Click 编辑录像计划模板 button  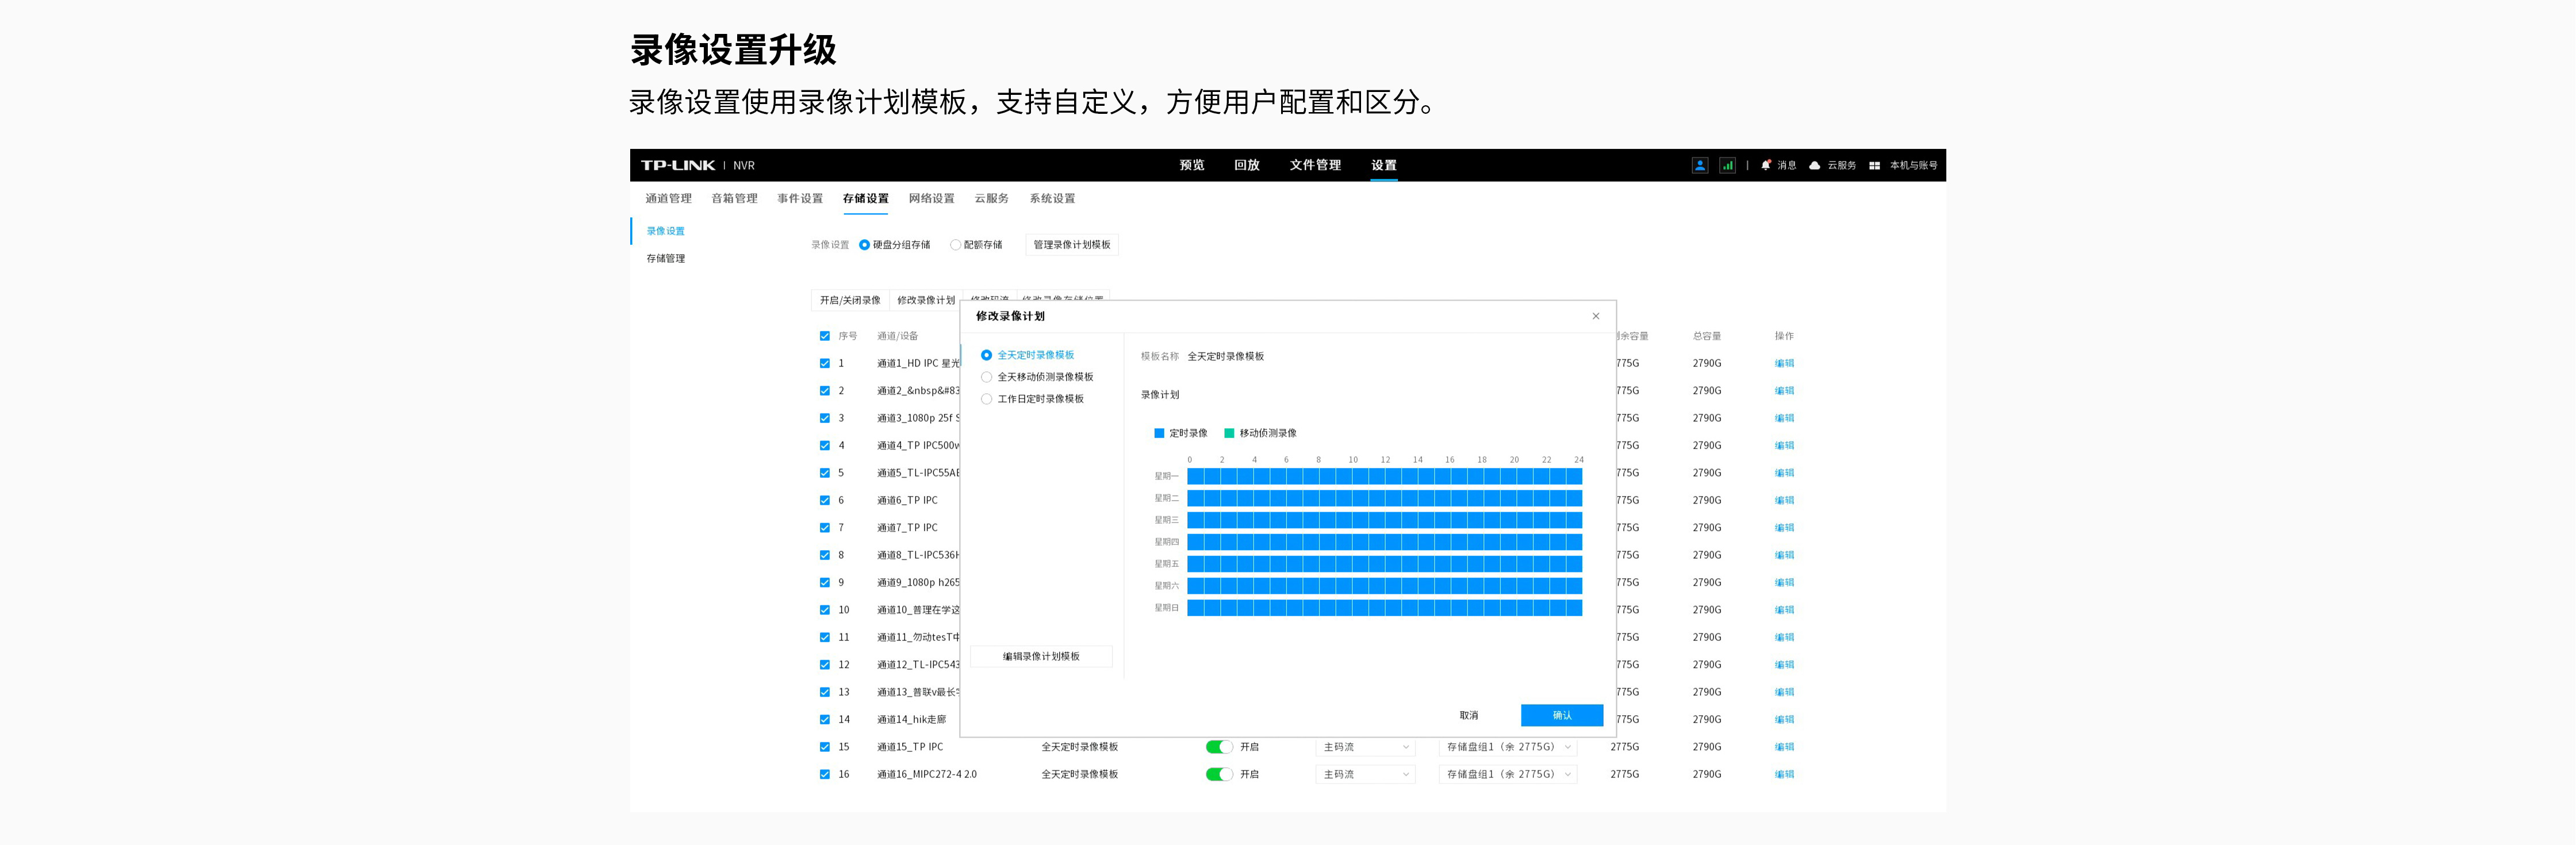click(x=1041, y=656)
